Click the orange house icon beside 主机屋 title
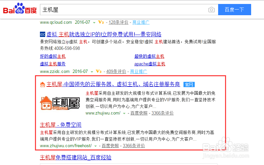This screenshot has width=264, height=165. coord(43,84)
